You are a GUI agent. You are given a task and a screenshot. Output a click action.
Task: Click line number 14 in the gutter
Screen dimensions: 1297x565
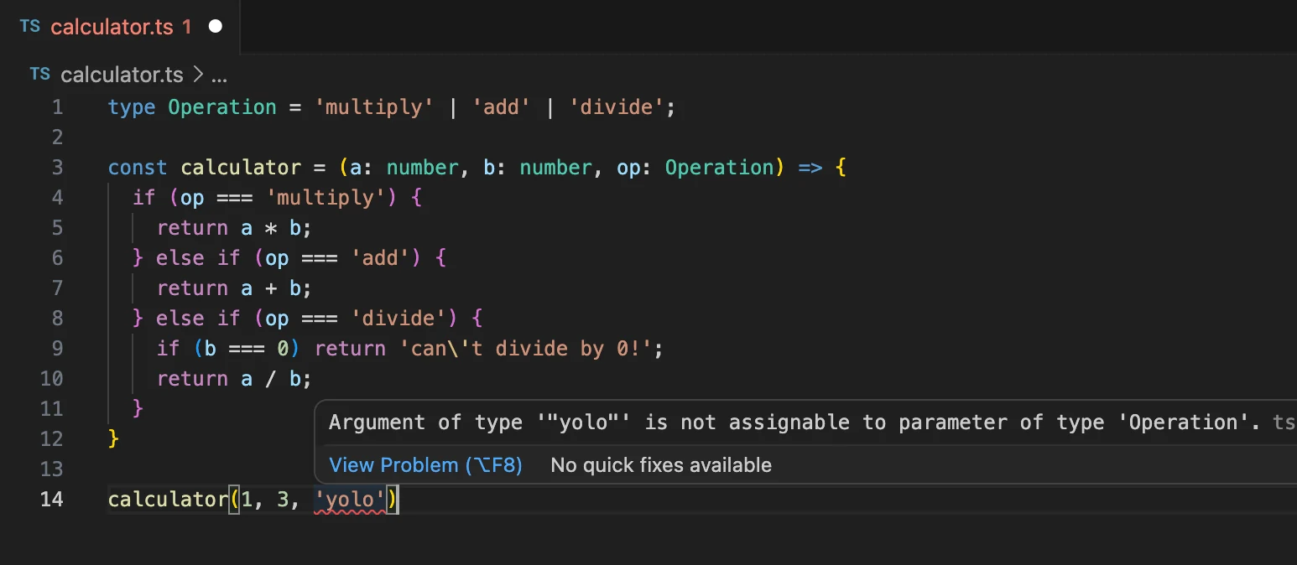51,500
